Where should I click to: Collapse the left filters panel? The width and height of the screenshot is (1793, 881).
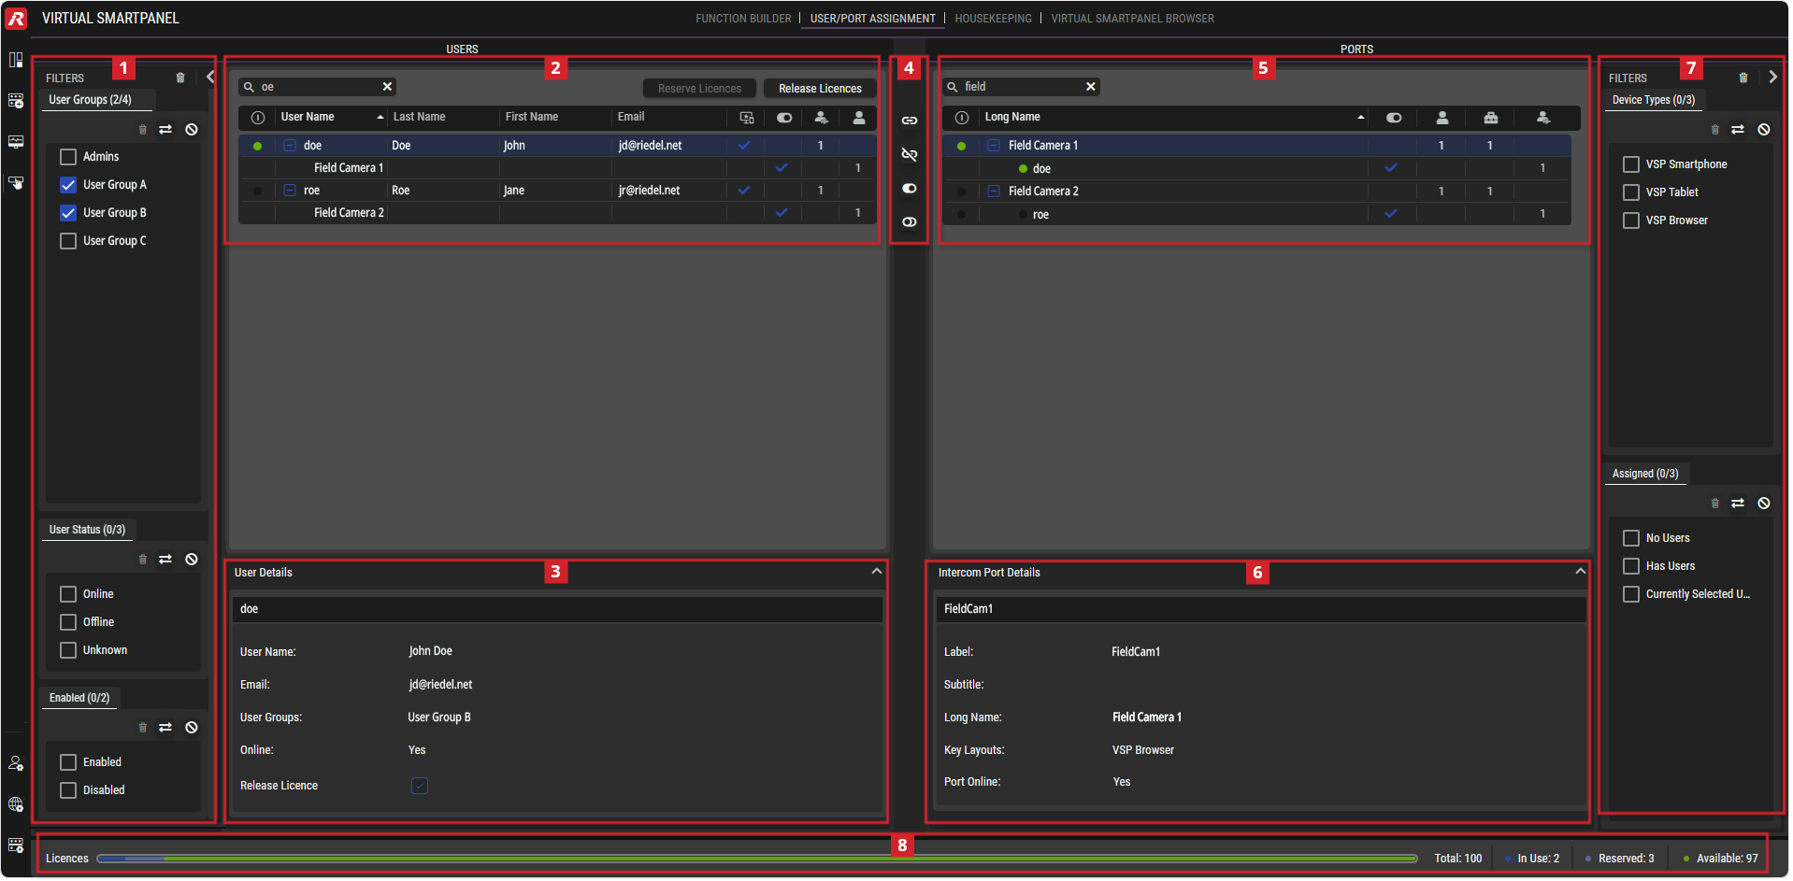click(210, 78)
